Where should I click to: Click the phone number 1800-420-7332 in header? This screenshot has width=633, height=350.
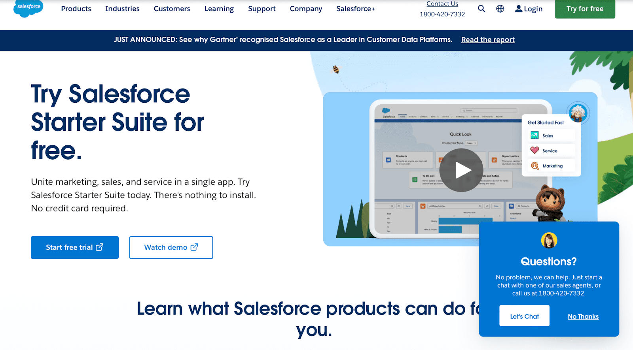[x=442, y=14]
